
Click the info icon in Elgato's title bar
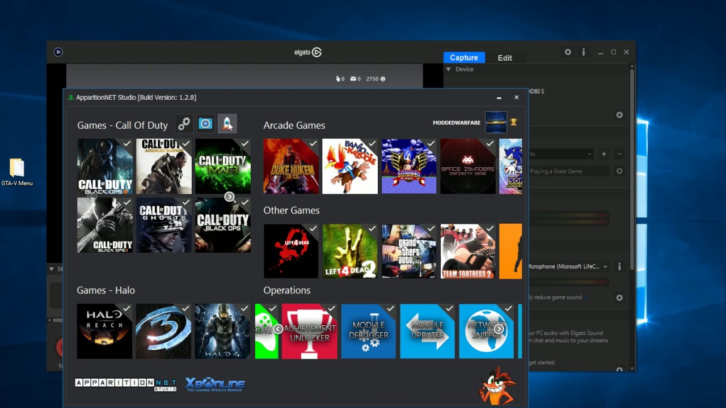(583, 52)
